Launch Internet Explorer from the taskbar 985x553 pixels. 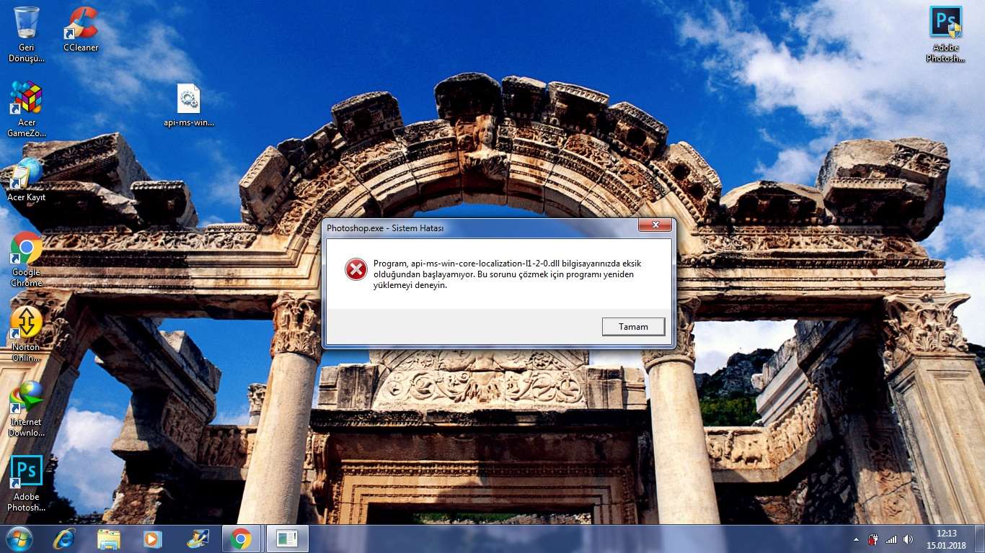coord(64,539)
